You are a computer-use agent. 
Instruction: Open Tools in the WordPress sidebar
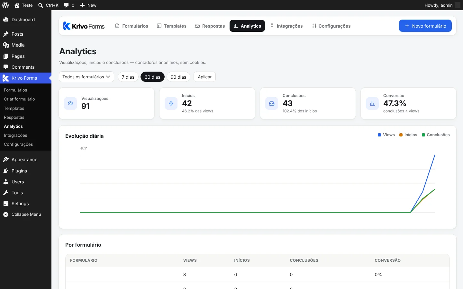point(26,193)
